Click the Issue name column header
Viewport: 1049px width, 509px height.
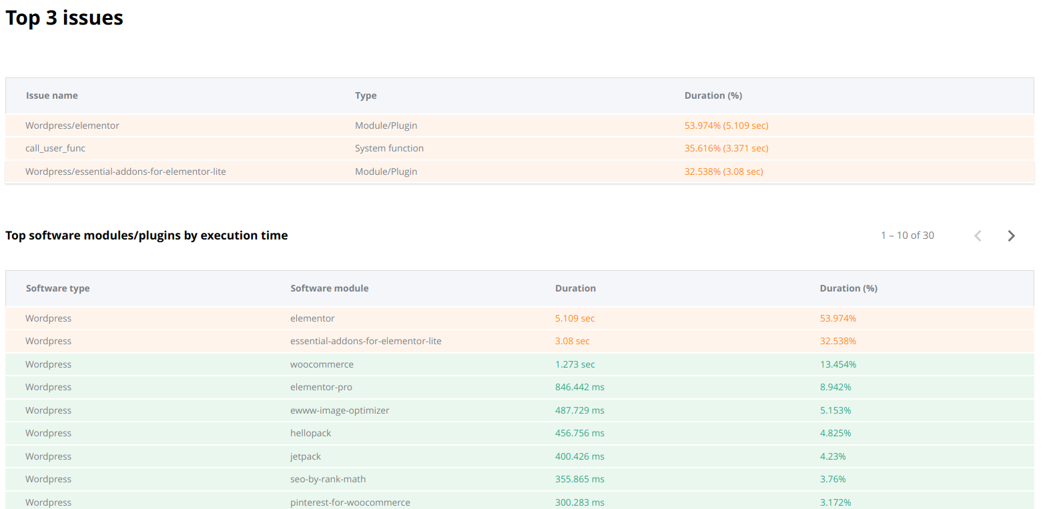(52, 95)
